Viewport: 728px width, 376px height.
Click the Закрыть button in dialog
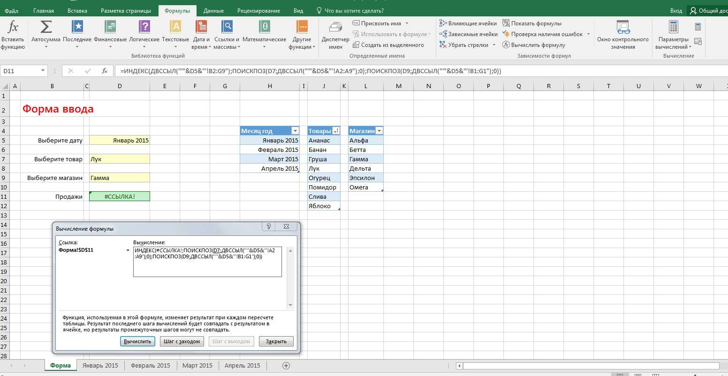pos(276,341)
